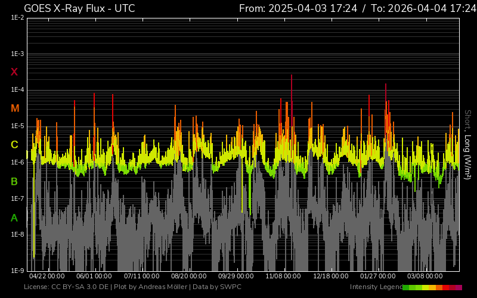This screenshot has width=477, height=298.
Task: Click the 06/01 00:00 time axis label
Action: pyautogui.click(x=94, y=277)
